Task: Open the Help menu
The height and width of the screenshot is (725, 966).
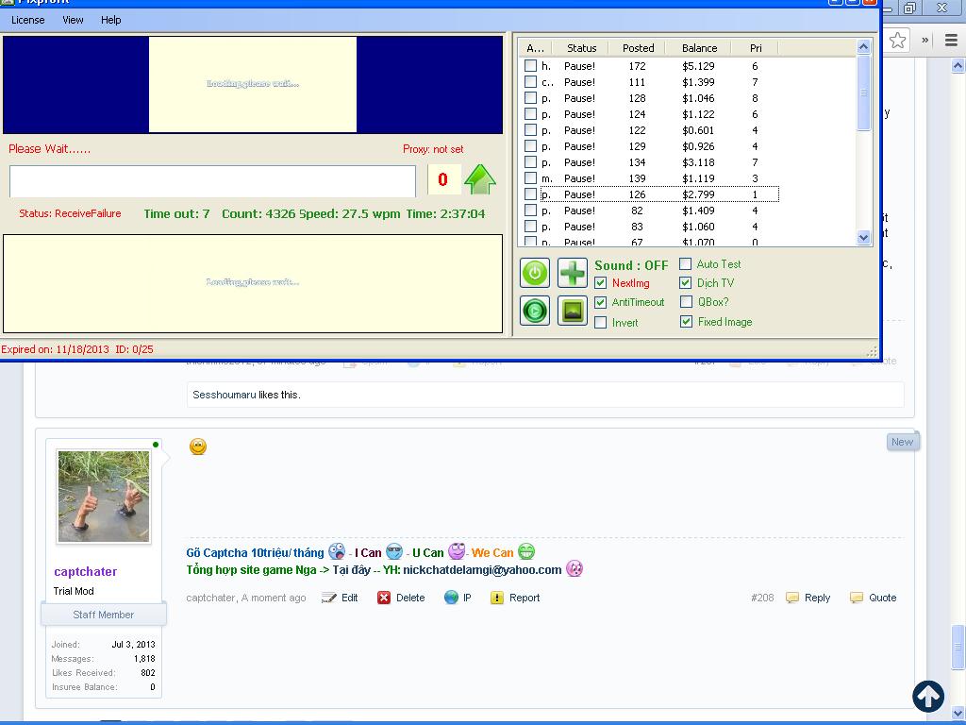Action: pyautogui.click(x=111, y=20)
